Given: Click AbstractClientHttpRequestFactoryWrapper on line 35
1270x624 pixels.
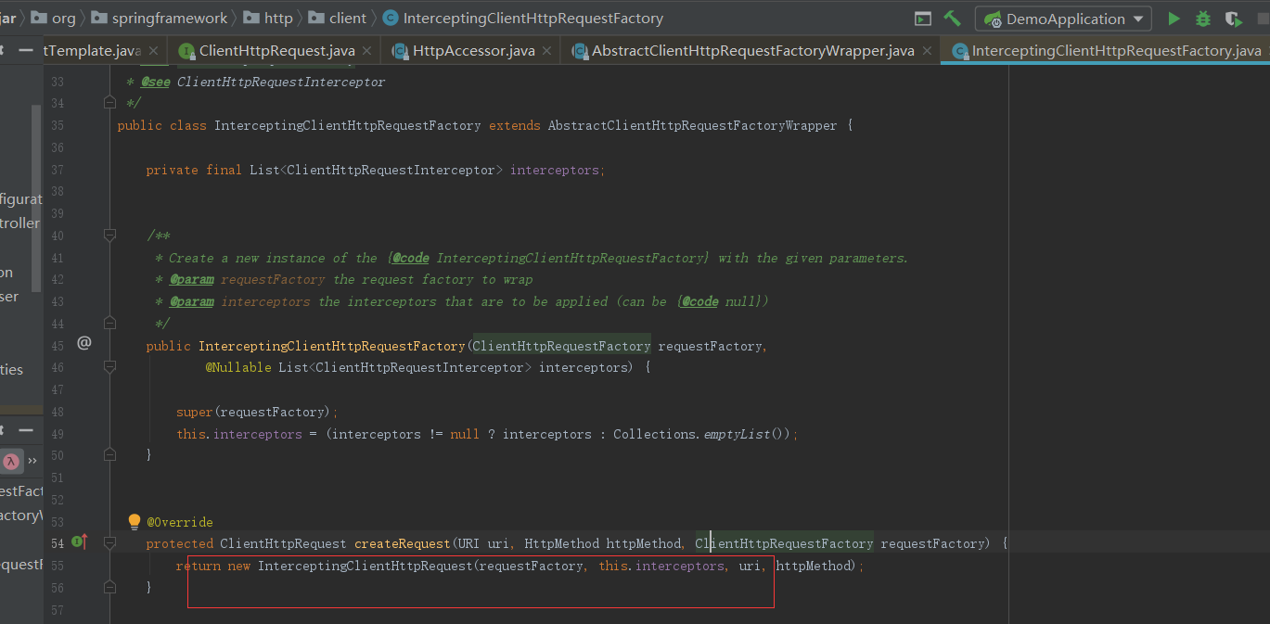Looking at the screenshot, I should point(692,125).
